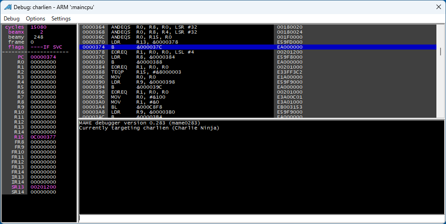Click opcode bytes E33FF3C2 in disassembly
Screen dimensions: 446x224
point(290,72)
